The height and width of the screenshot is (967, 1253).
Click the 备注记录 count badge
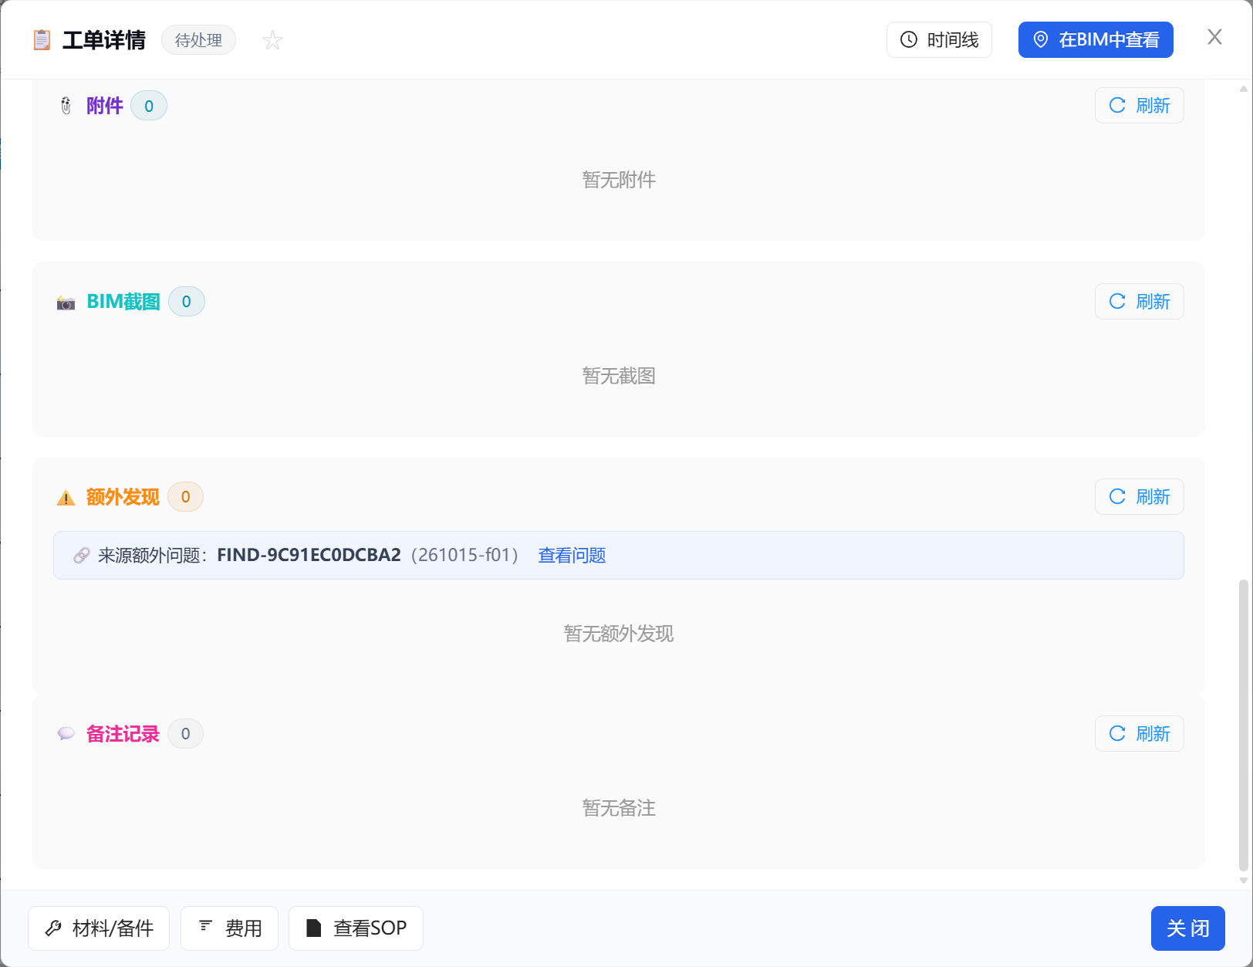tap(185, 734)
